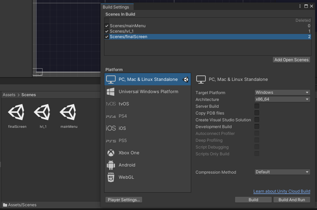Image resolution: width=317 pixels, height=210 pixels.
Task: Click Scenes in the breadcrumb path
Action: [29, 95]
